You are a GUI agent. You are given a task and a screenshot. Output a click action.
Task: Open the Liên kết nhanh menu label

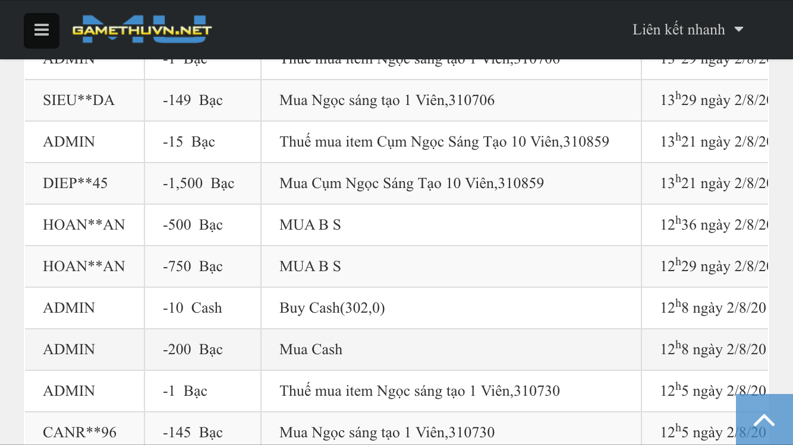[x=678, y=30]
